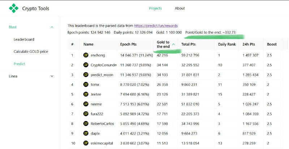Click RobertoCarlos's avatar icon

pos(86,124)
